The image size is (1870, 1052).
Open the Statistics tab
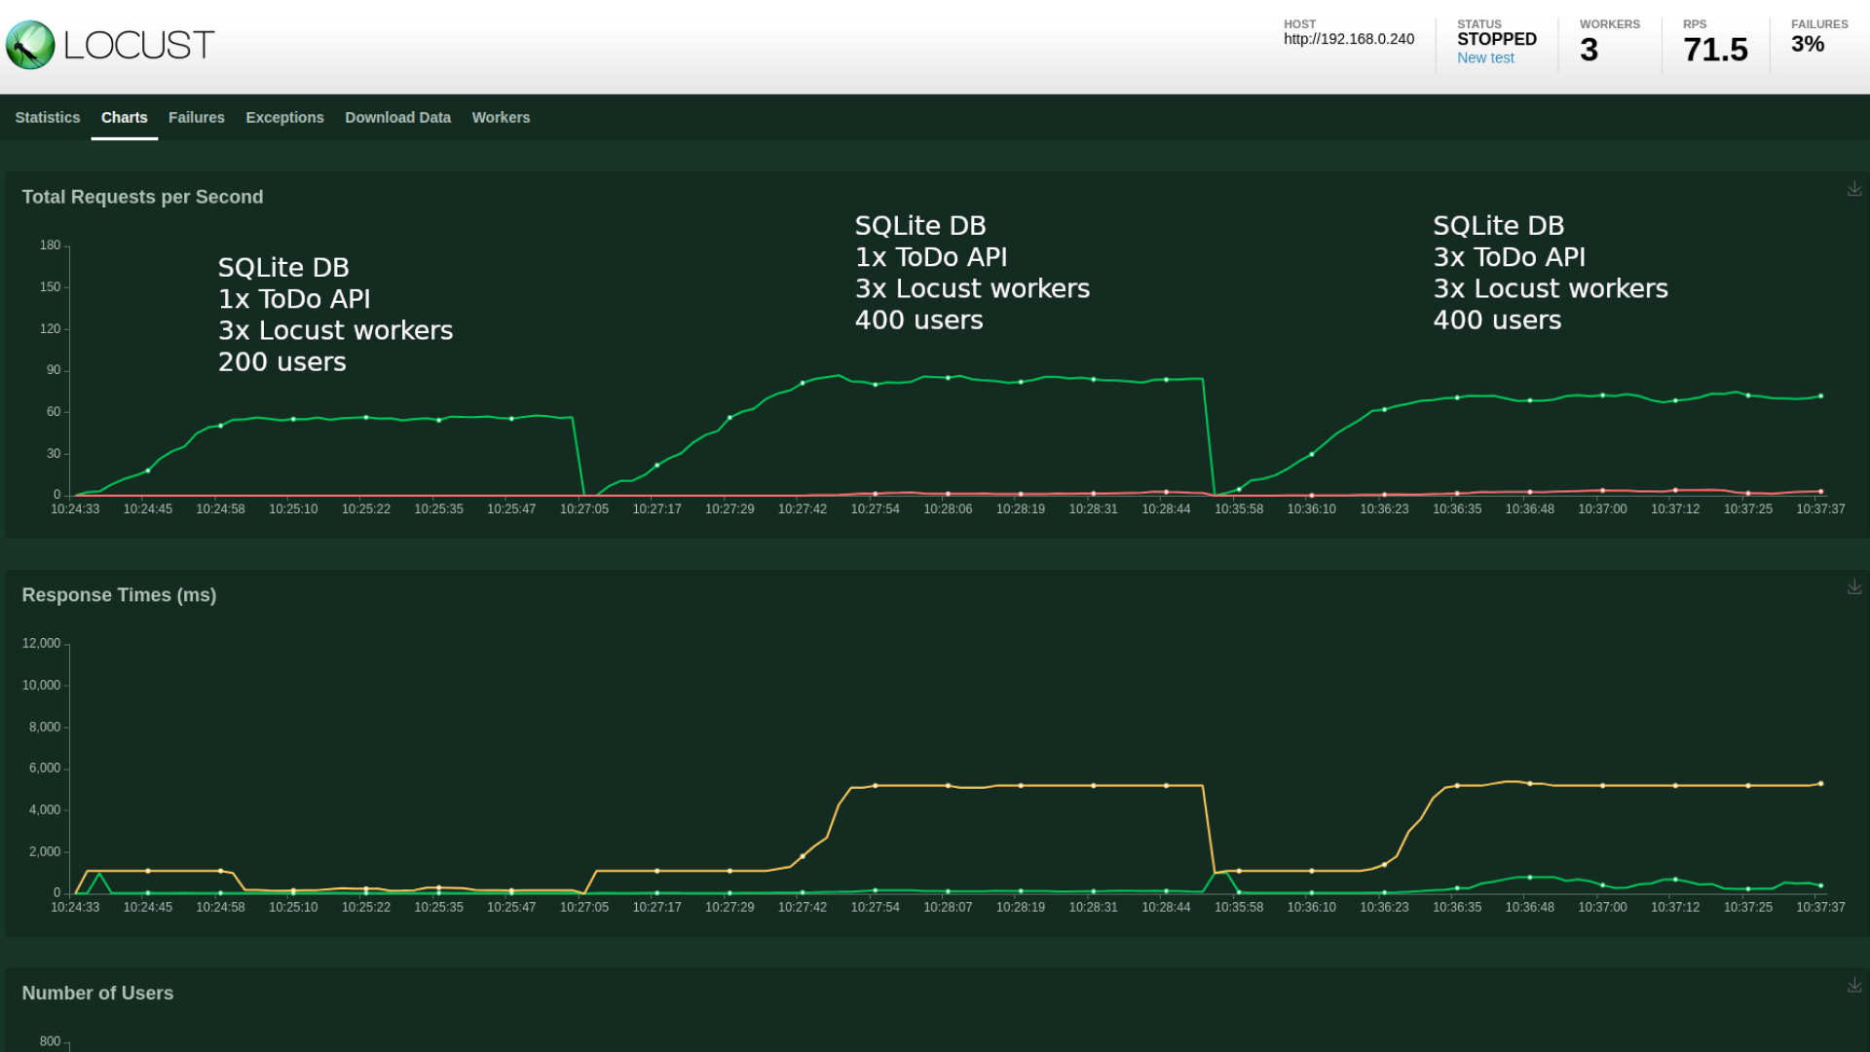click(48, 117)
